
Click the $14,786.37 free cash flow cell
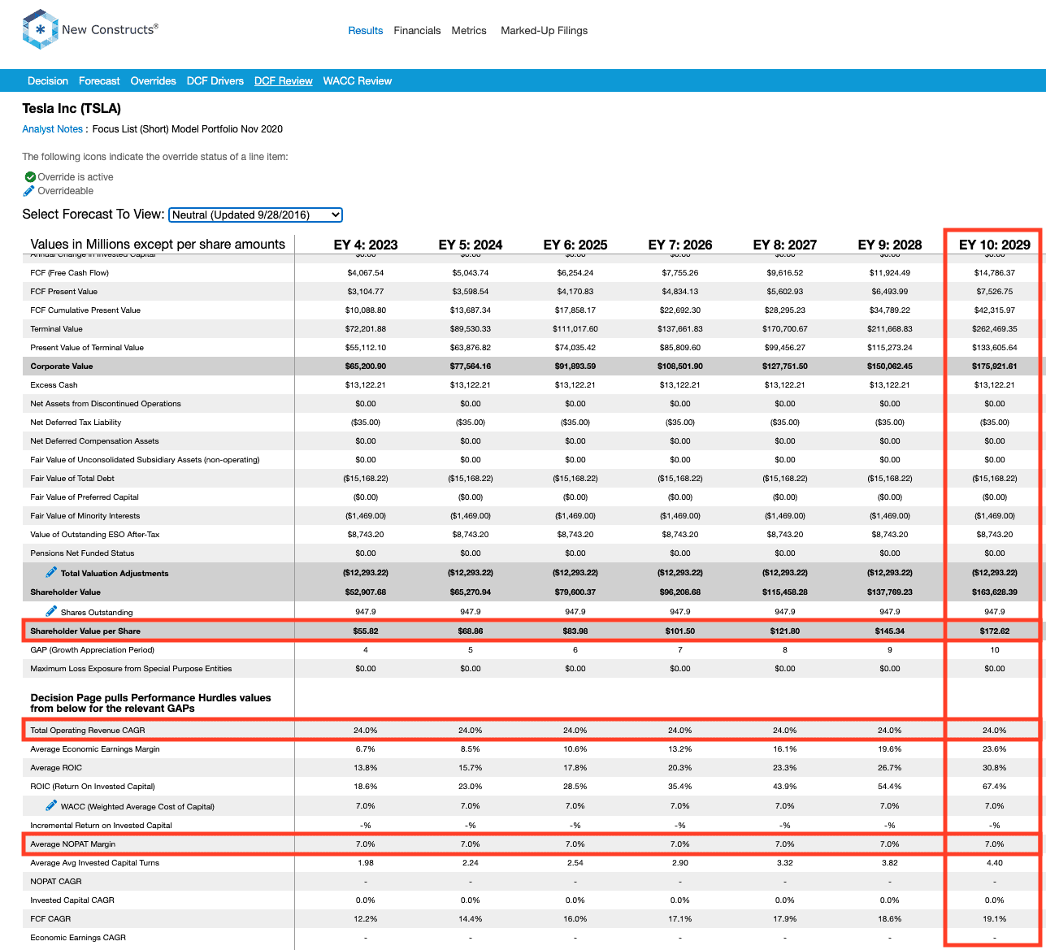coord(995,273)
